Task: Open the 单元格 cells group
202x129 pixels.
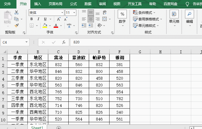Action: [174, 18]
